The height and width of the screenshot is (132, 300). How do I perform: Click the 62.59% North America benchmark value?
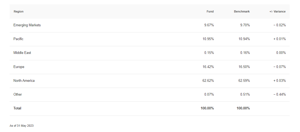pyautogui.click(x=244, y=80)
